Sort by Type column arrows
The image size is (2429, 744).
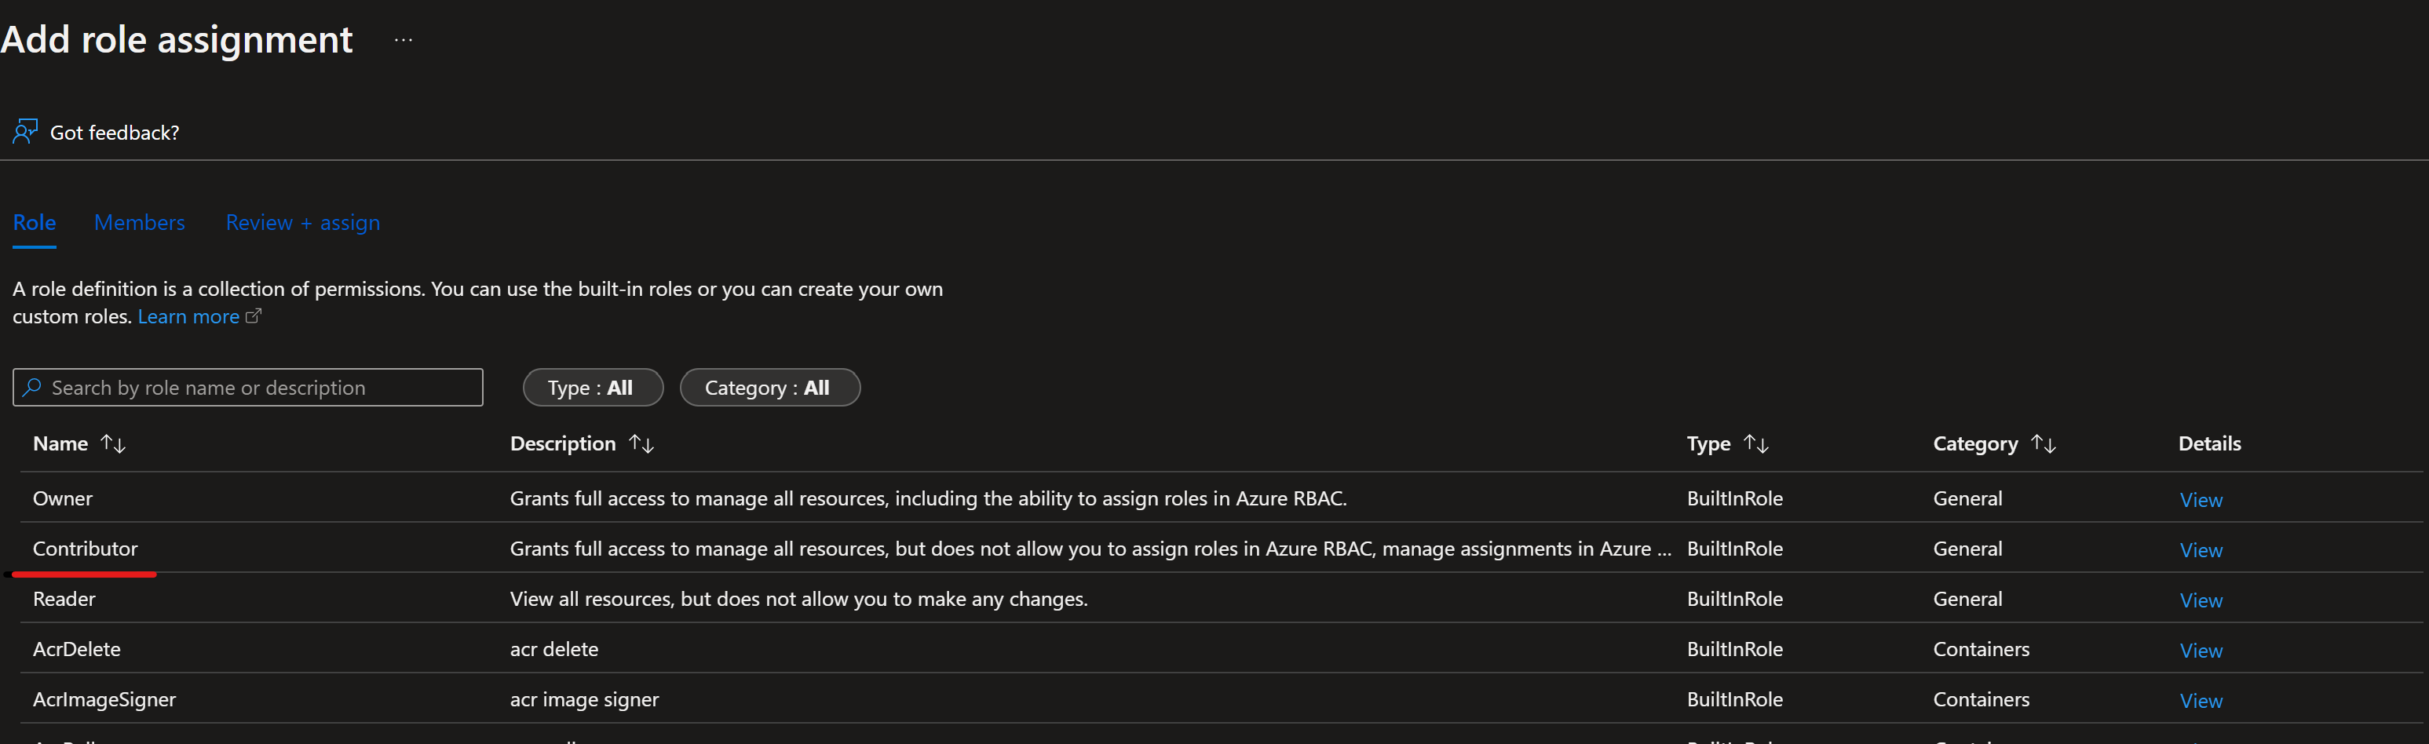(1755, 443)
